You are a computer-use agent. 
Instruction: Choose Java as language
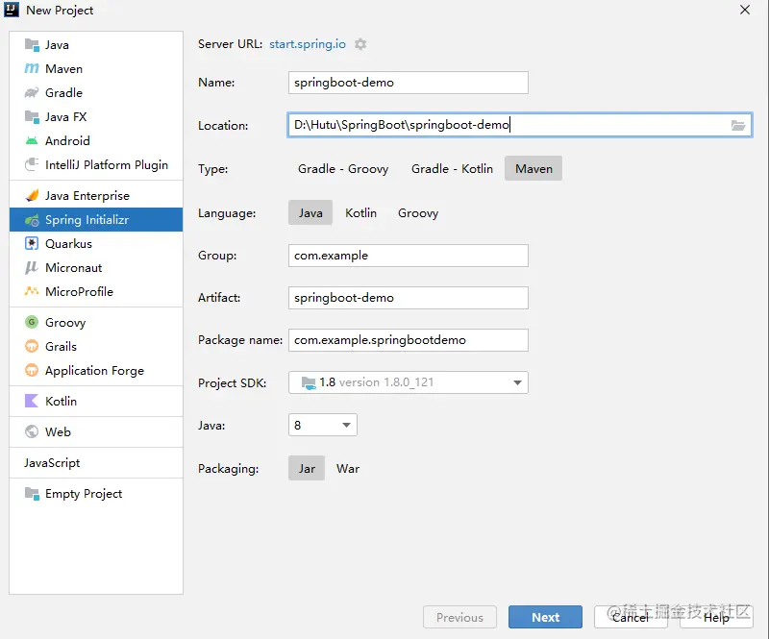pos(310,212)
